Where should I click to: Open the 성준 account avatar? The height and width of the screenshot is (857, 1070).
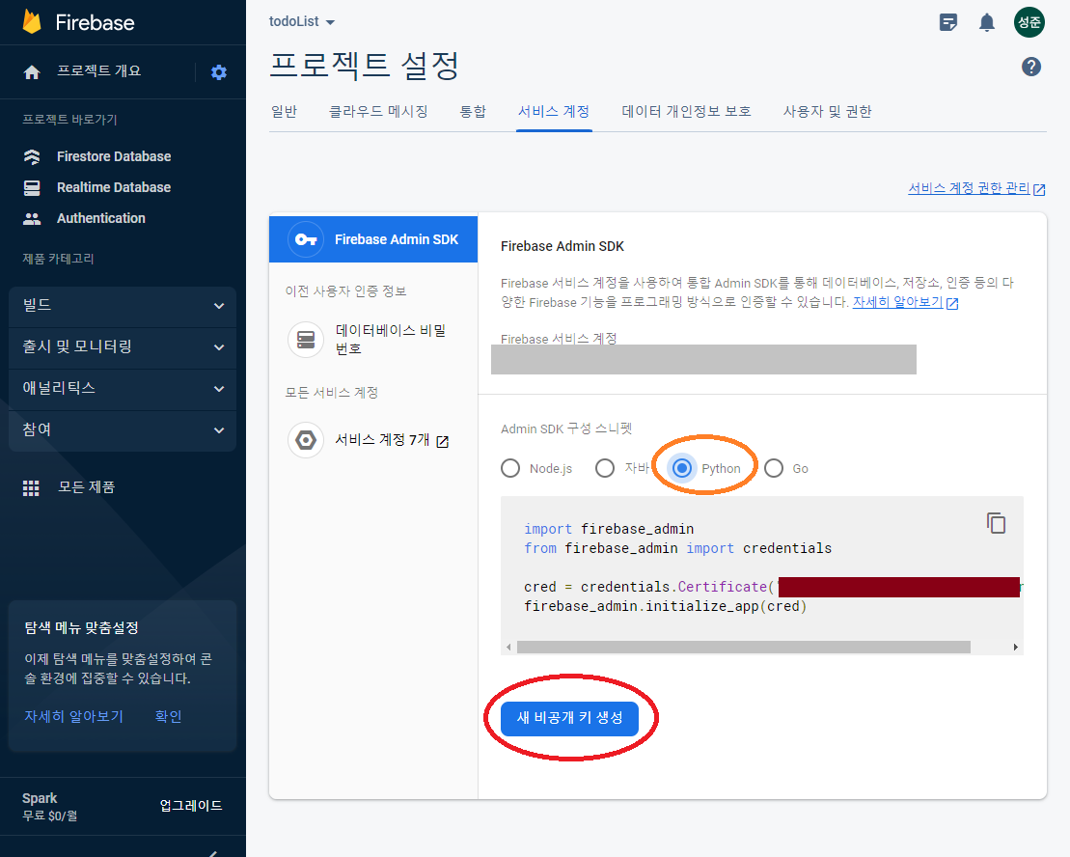pos(1029,22)
